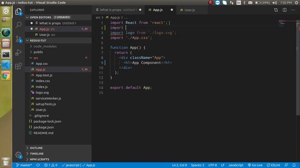
Task: Click line number 14 in the gutter
Action: point(101,88)
